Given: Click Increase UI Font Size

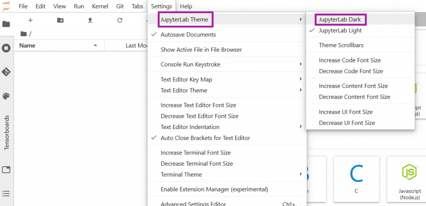Looking at the screenshot, I should pyautogui.click(x=360, y=112).
